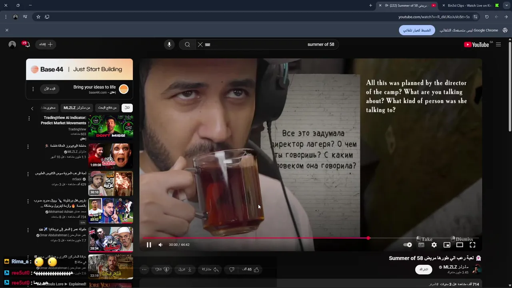Set Chrome as default (الضبط كخيار تلقائي)
Image resolution: width=512 pixels, height=288 pixels.
pos(417,30)
